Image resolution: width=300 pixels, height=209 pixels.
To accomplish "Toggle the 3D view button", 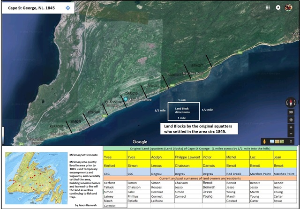I will tap(291, 112).
